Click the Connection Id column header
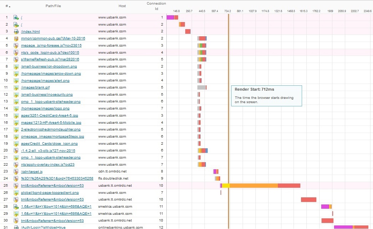373x229 pixels. pyautogui.click(x=156, y=6)
